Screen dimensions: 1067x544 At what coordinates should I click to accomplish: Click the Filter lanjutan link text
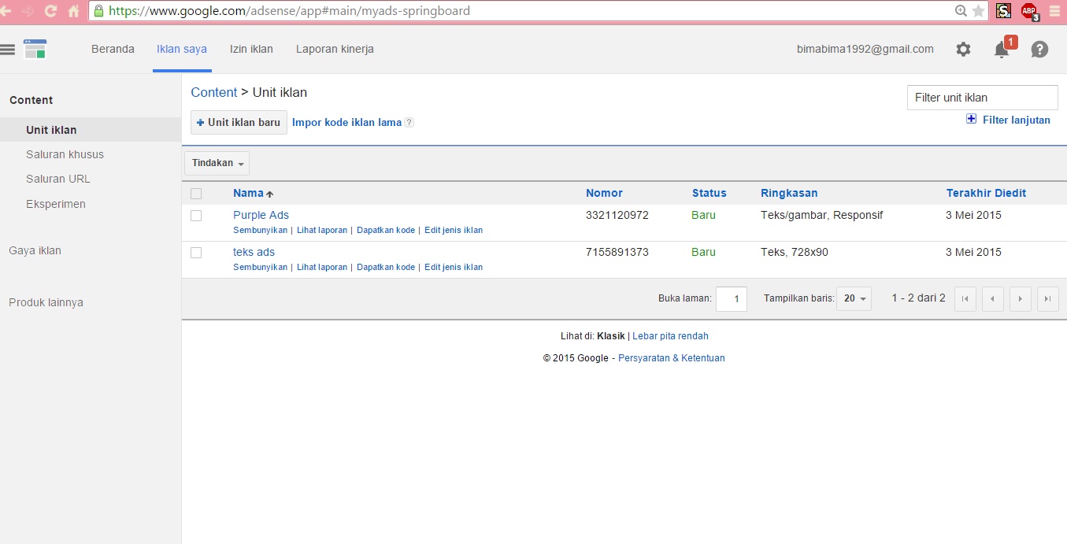pyautogui.click(x=1017, y=120)
